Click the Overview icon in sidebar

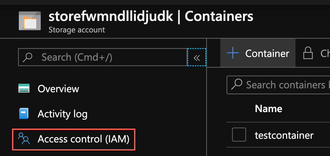(24, 89)
